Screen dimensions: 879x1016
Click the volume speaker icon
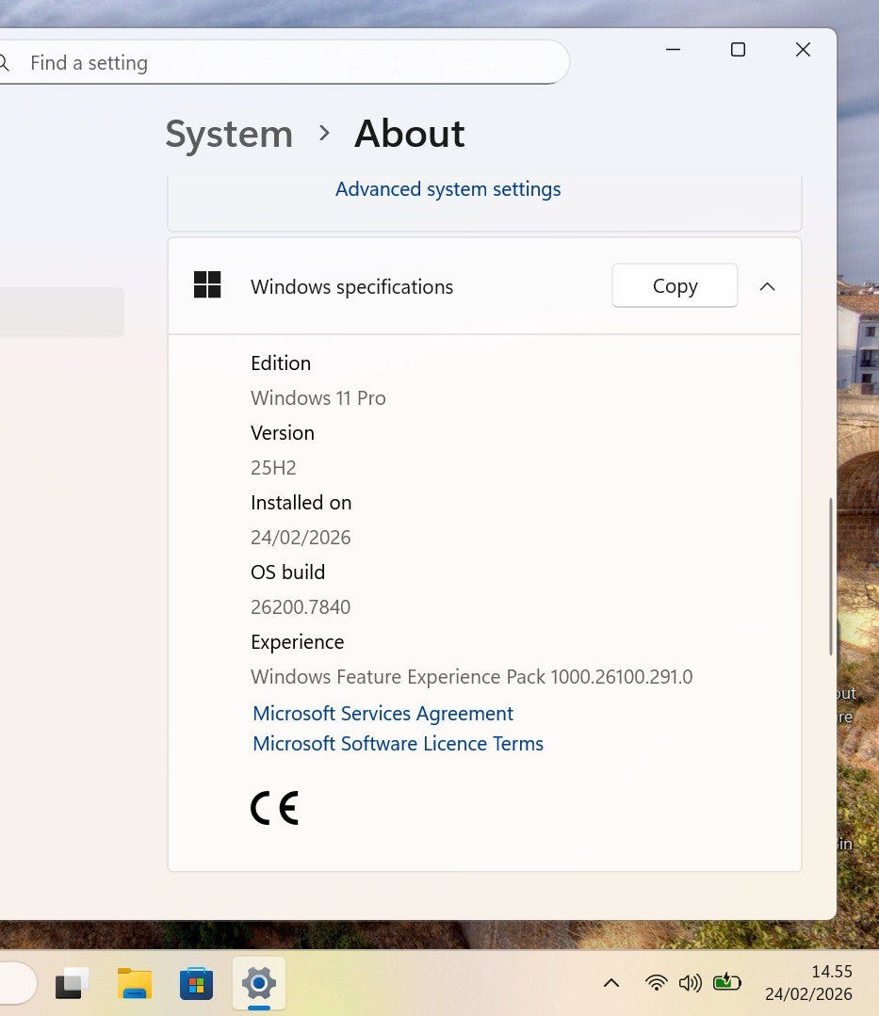pyautogui.click(x=690, y=983)
